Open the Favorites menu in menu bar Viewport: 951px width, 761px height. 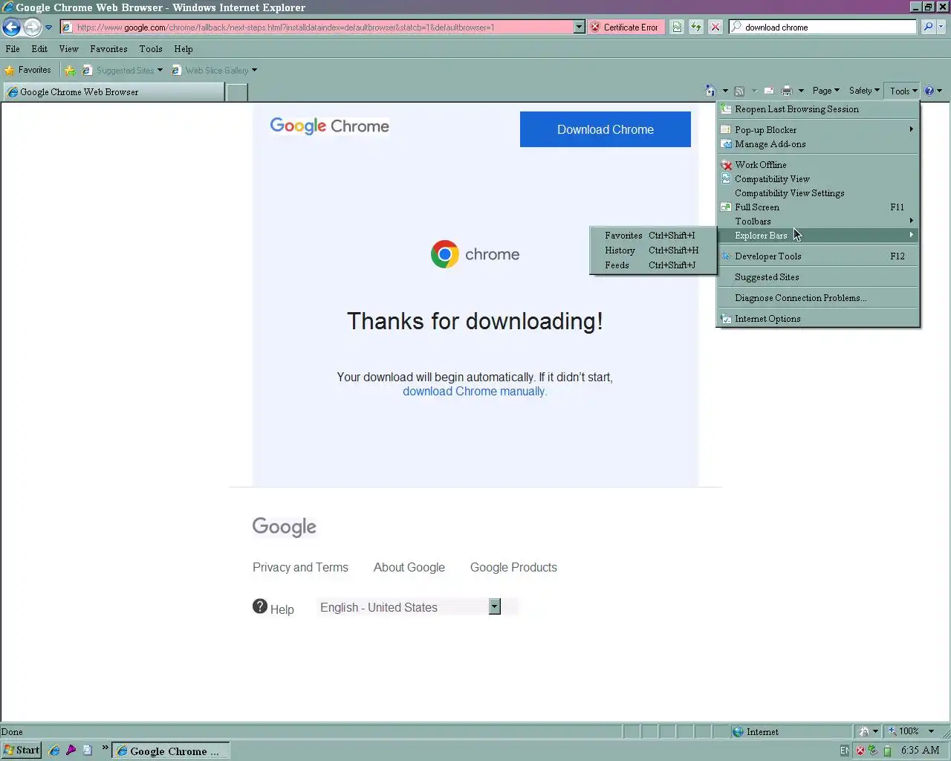(x=108, y=49)
